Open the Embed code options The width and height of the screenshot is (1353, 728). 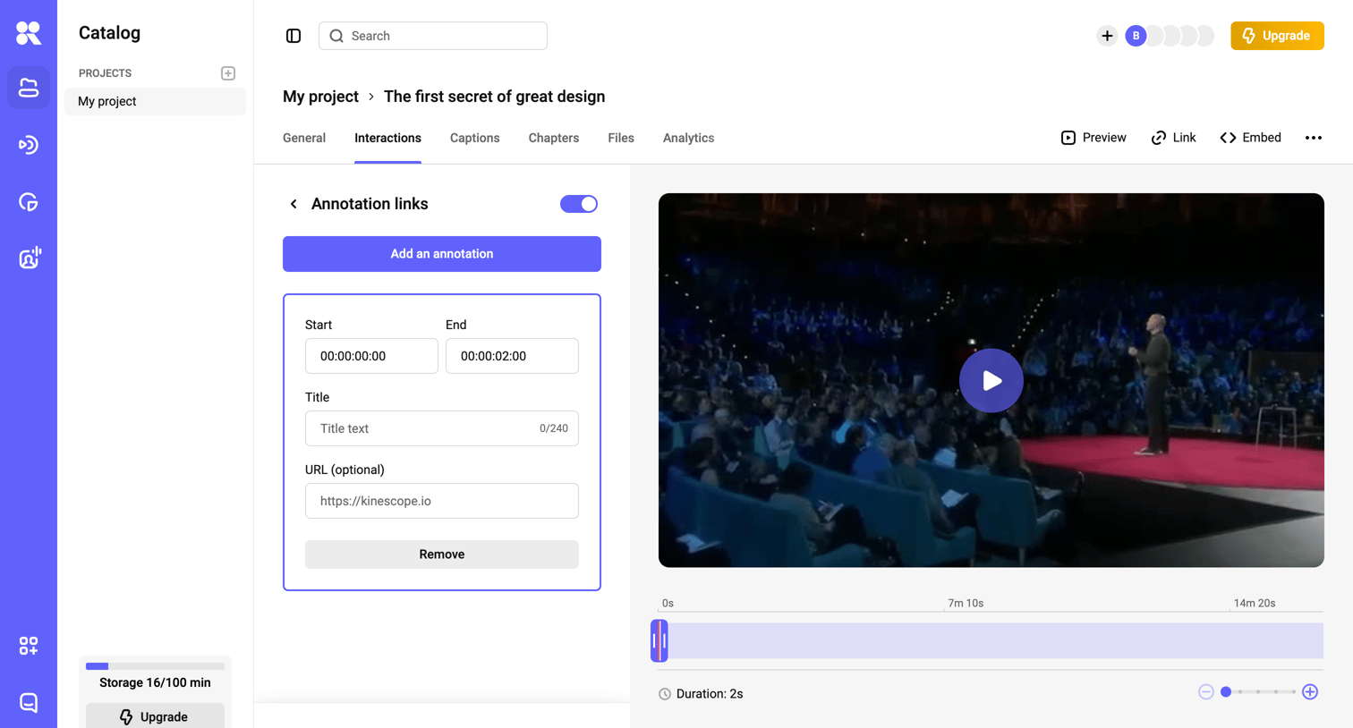[1250, 138]
